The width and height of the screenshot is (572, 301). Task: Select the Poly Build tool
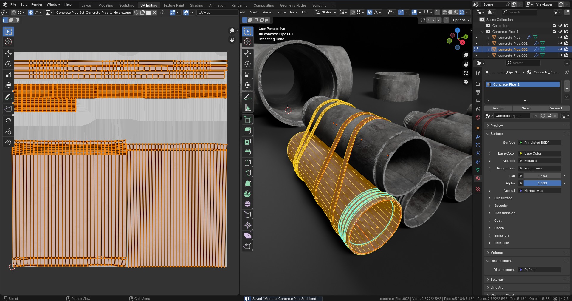pos(248,183)
